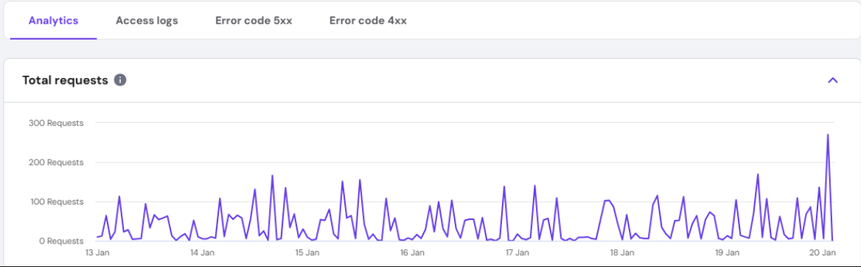The width and height of the screenshot is (861, 267).
Task: Open the Error code 5xx tab
Action: 254,21
